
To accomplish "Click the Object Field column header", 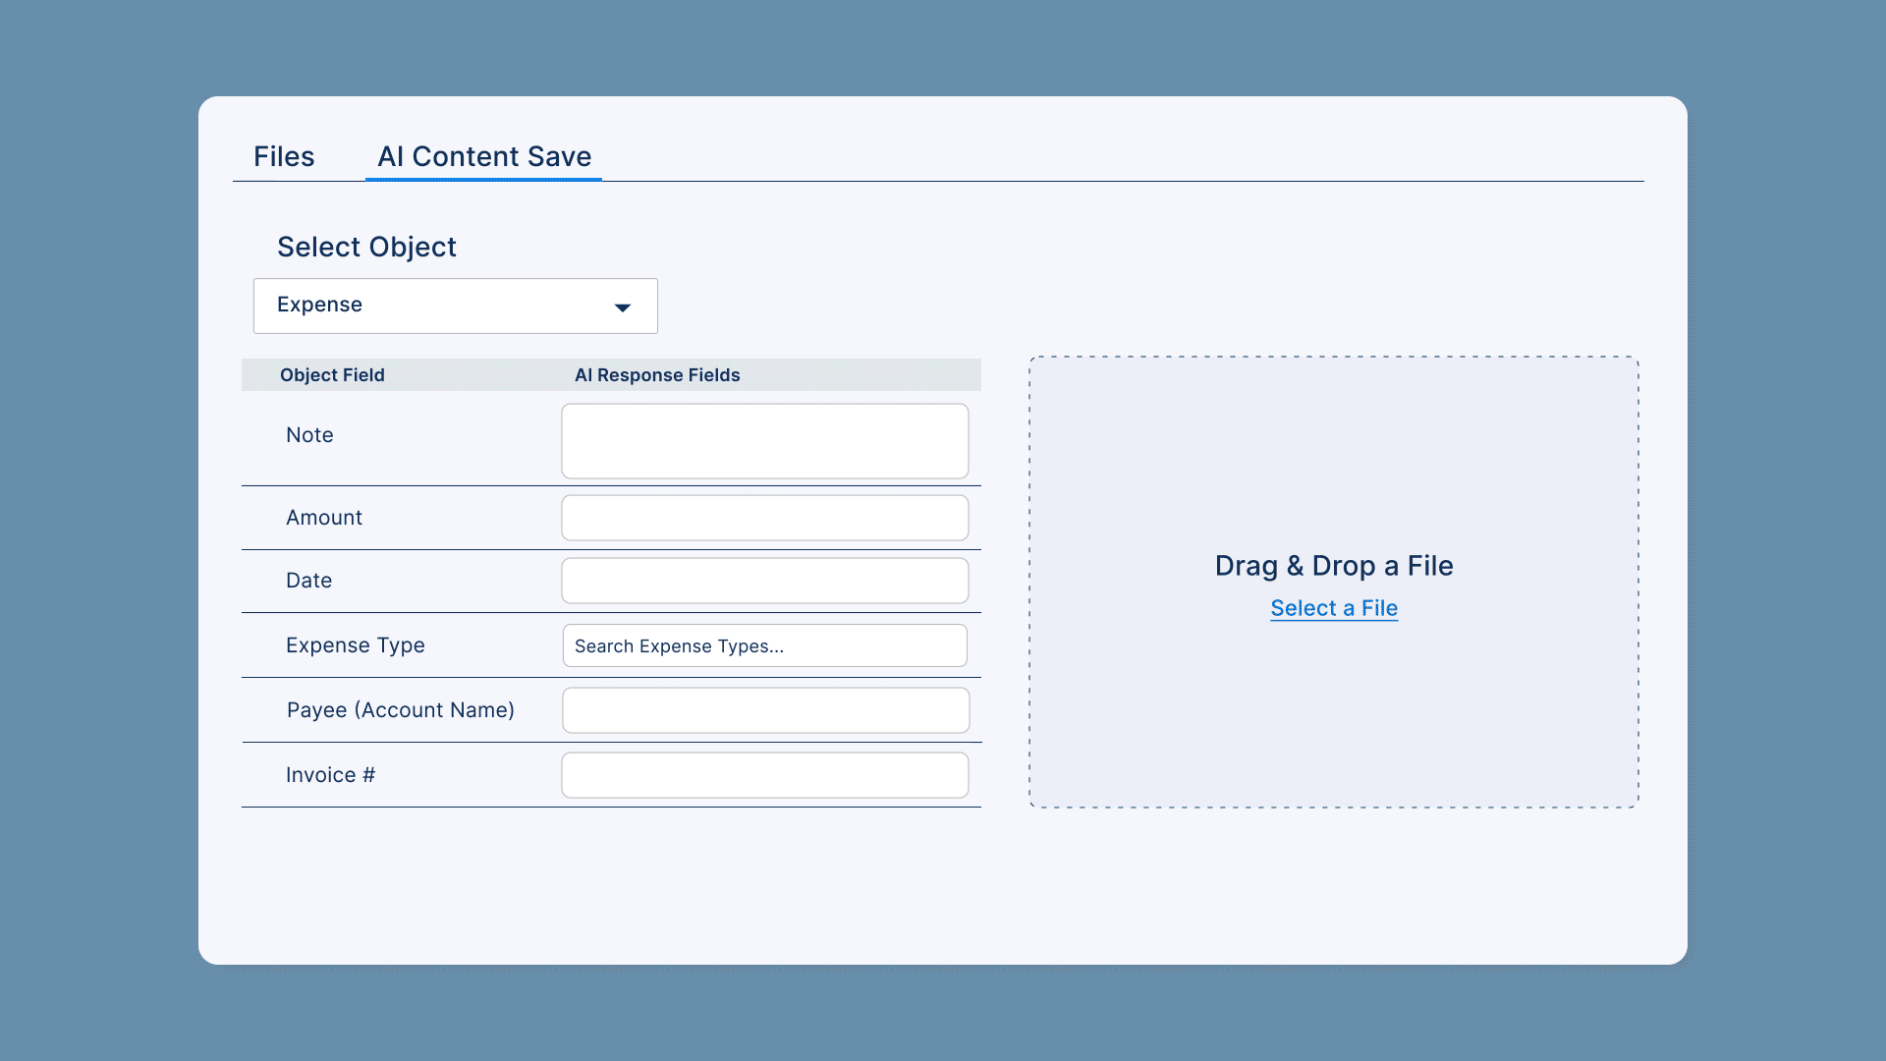I will [332, 375].
